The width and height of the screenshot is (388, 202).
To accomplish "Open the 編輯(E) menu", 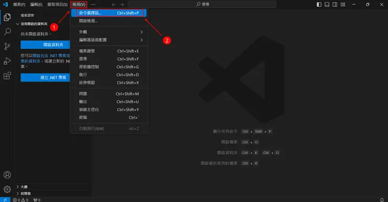I will 36,4.
